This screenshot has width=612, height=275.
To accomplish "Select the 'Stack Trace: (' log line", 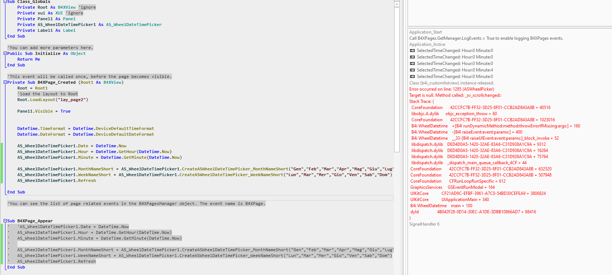I will pos(422,101).
